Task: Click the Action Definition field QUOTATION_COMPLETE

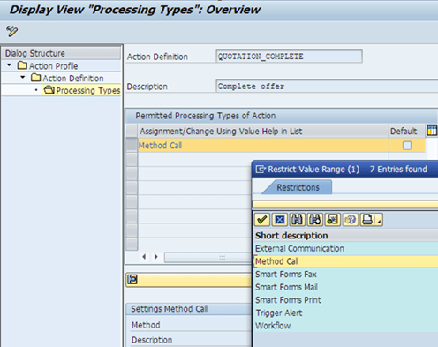Action: click(289, 57)
